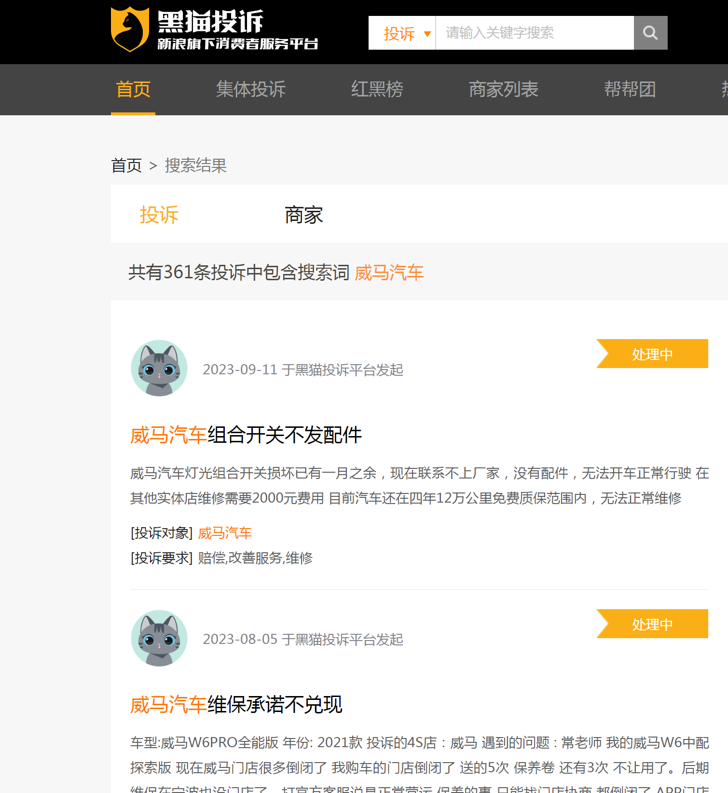The image size is (728, 793).
Task: Click the date text 2023-09-11 于黑猫投诉平台发起
Action: (303, 369)
